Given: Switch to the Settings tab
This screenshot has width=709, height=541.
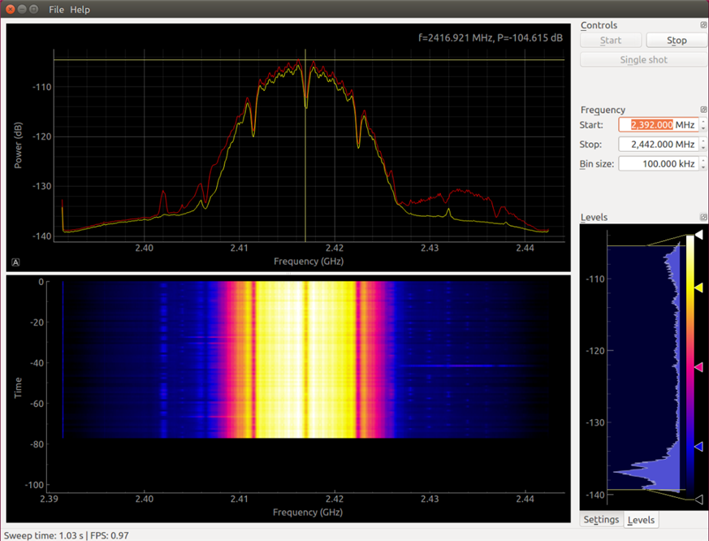Looking at the screenshot, I should pos(601,520).
